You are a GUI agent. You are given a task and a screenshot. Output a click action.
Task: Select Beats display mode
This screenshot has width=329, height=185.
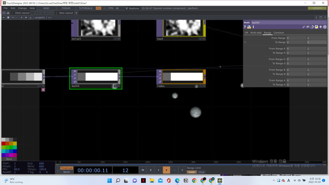click(x=67, y=172)
